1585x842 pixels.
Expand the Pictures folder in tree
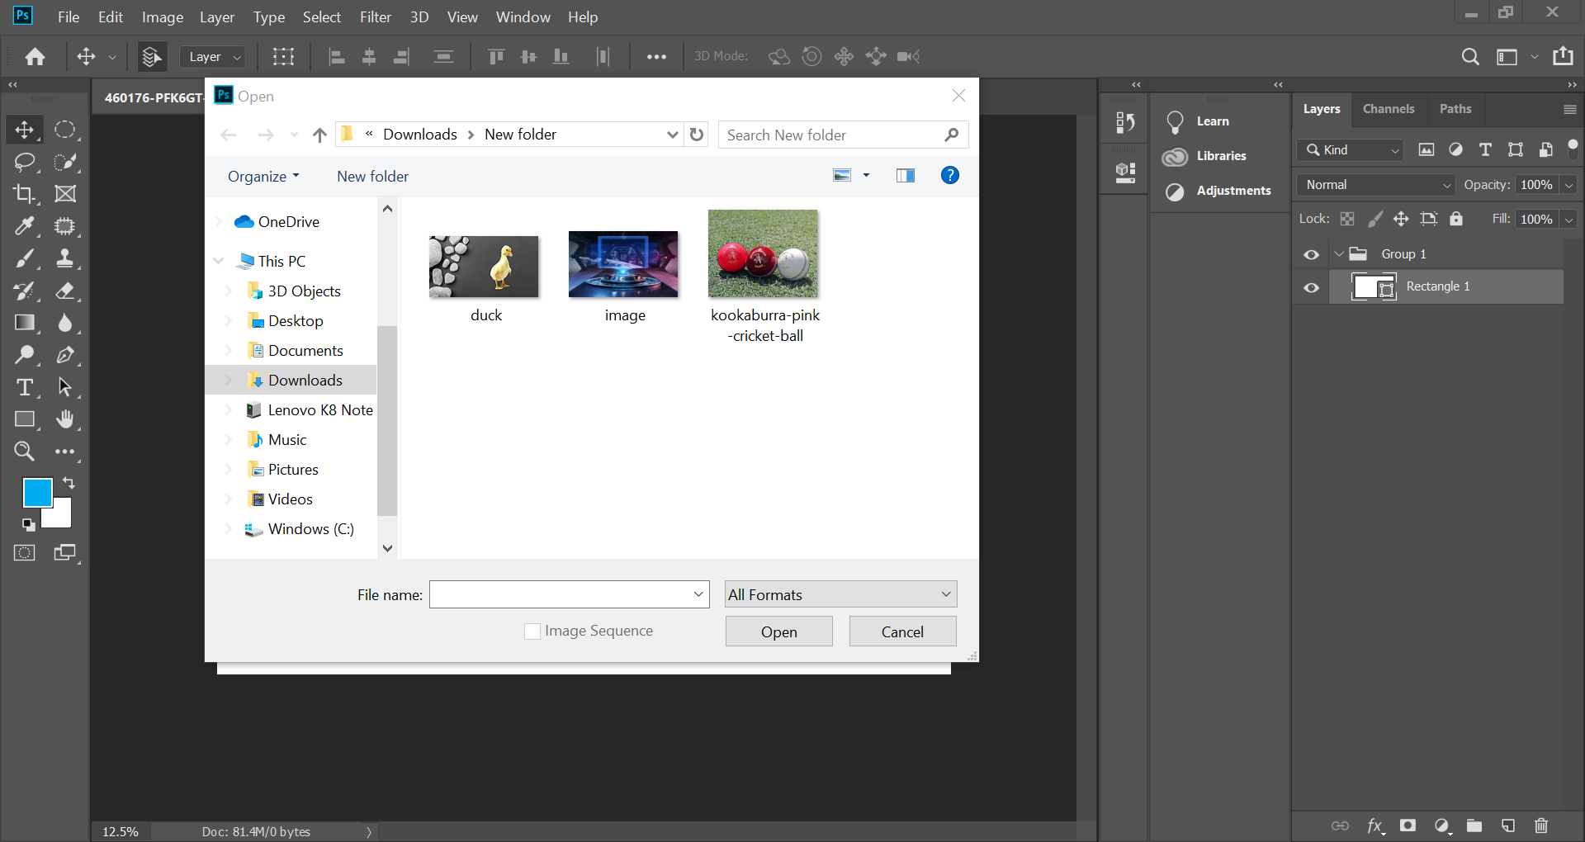229,470
